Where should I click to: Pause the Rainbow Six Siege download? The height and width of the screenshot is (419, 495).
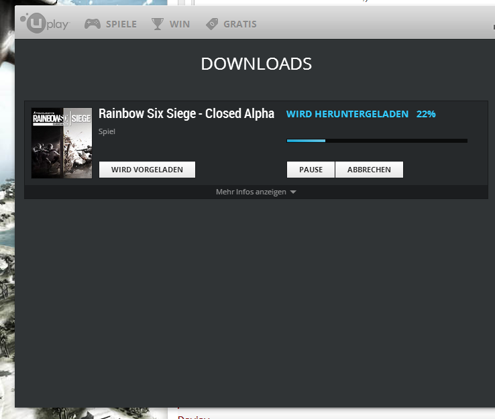click(x=311, y=170)
